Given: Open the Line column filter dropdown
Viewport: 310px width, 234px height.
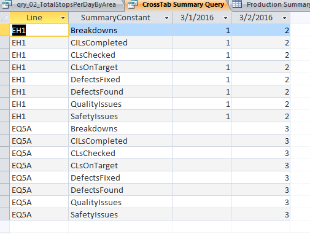Looking at the screenshot, I should click(63, 18).
